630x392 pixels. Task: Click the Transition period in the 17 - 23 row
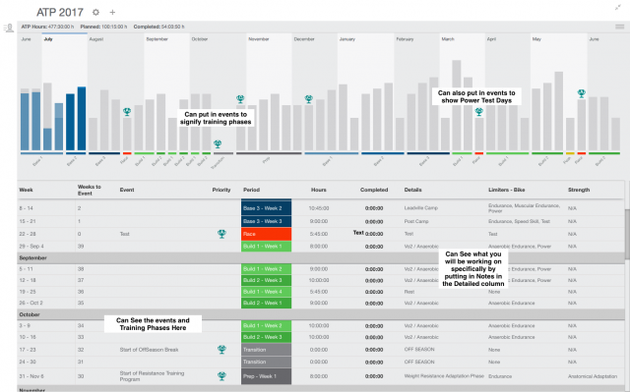click(x=267, y=350)
